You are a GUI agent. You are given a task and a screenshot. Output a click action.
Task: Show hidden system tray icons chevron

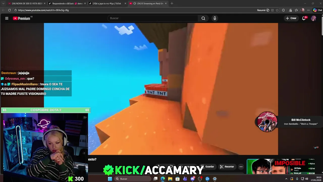point(286,179)
